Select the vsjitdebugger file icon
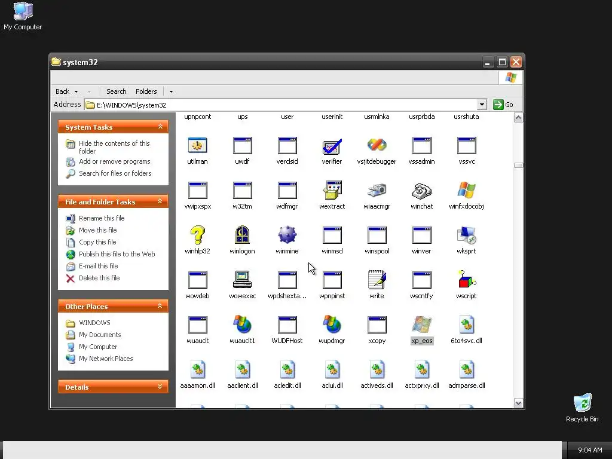Viewport: 612px width, 459px height. point(377,146)
